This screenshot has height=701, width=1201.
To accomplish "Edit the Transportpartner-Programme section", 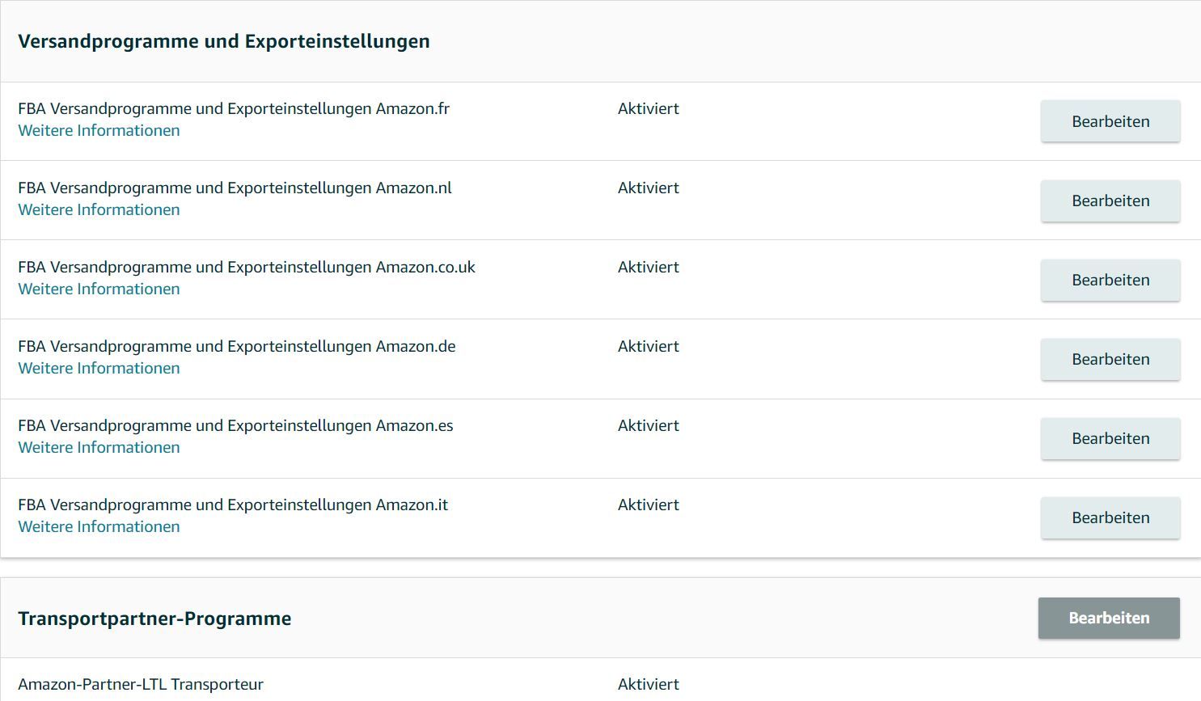I will coord(1109,618).
